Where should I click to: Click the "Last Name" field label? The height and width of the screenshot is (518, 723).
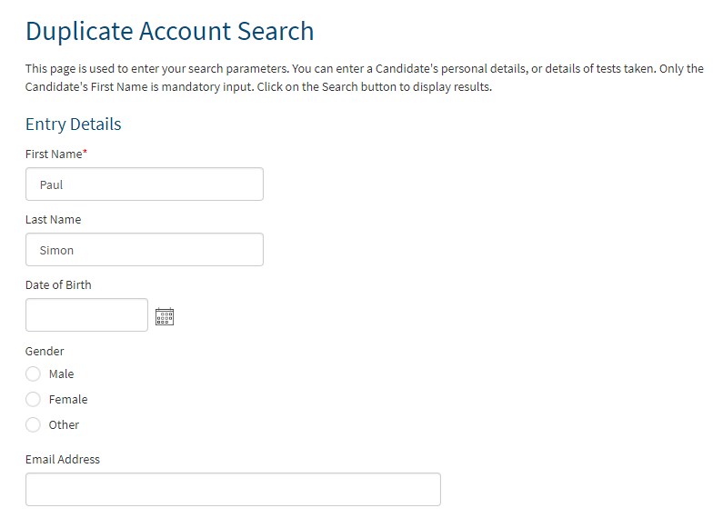coord(54,219)
